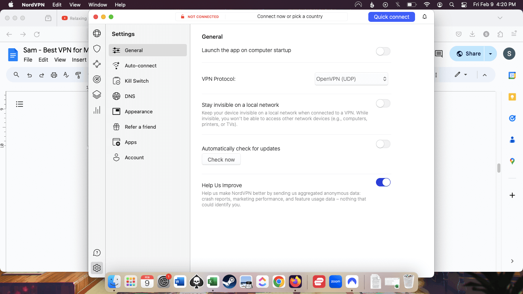523x294 pixels.
Task: Expand the browser tab list chevron
Action: tap(500, 18)
